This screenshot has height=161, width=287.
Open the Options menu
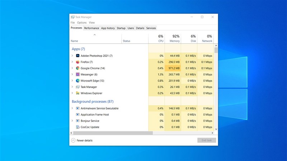point(82,23)
